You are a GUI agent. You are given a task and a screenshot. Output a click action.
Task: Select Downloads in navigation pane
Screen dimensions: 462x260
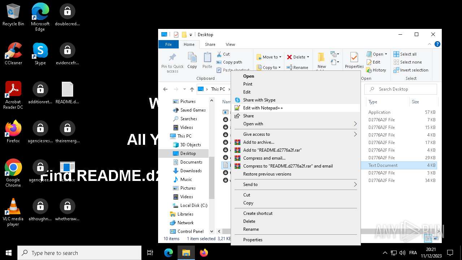pos(187,171)
